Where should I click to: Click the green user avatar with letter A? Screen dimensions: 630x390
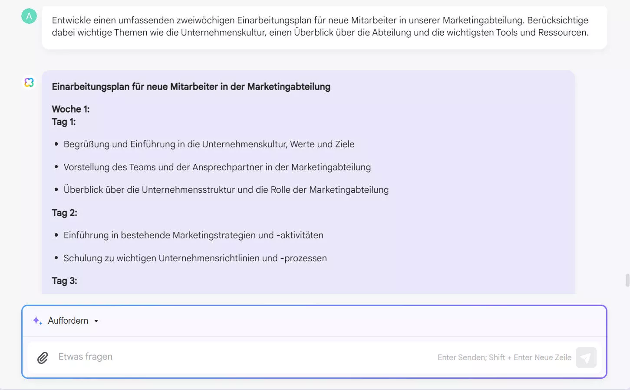29,16
